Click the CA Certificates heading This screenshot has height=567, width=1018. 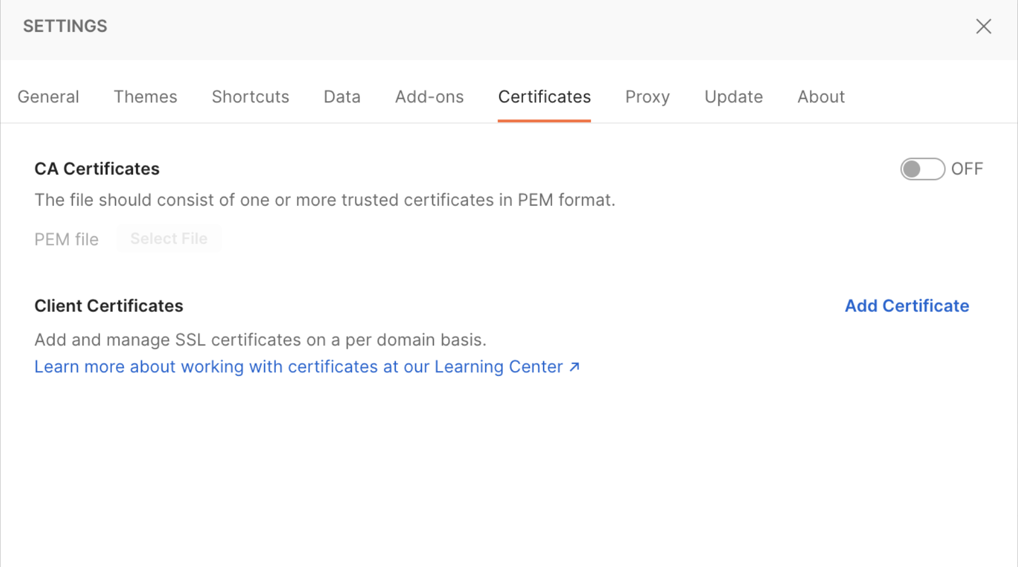pos(97,169)
